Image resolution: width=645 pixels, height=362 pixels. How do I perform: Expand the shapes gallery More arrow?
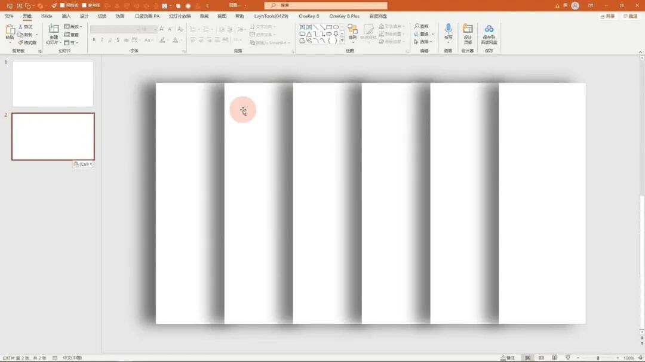(342, 41)
